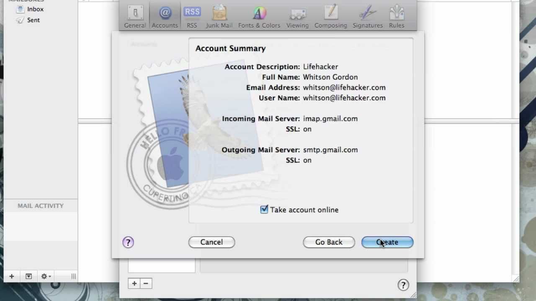Screen dimensions: 536x301
Task: Click the sidebar resize handle
Action: click(73, 276)
